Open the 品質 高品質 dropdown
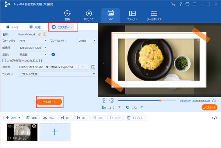 point(33,54)
